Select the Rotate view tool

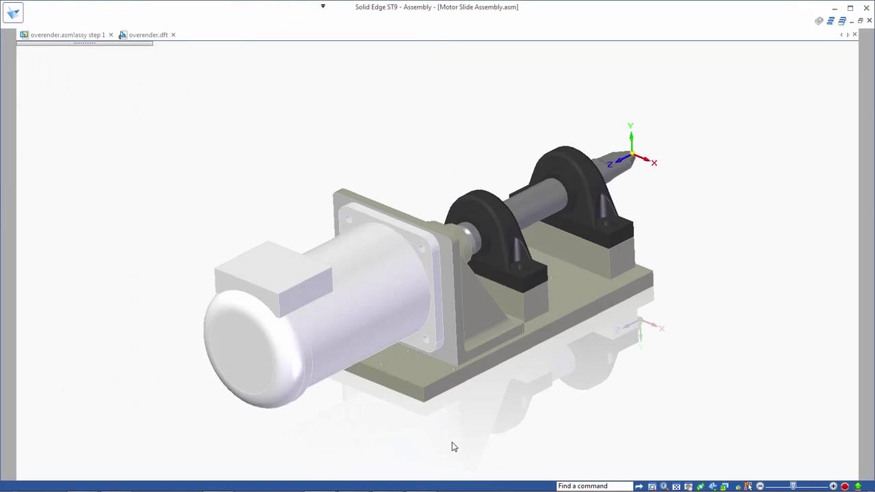tap(701, 487)
